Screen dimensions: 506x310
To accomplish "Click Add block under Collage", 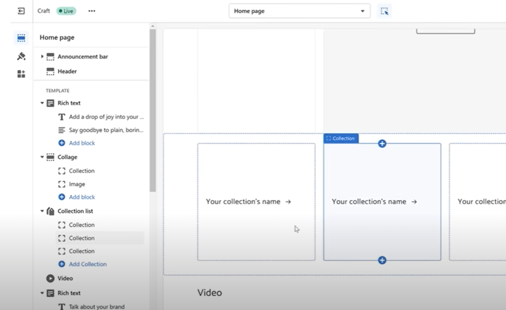I will 82,197.
